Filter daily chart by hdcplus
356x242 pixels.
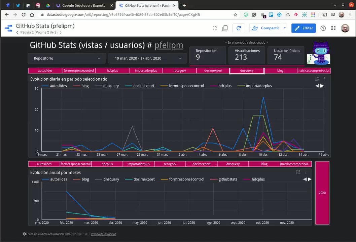[x=112, y=71]
